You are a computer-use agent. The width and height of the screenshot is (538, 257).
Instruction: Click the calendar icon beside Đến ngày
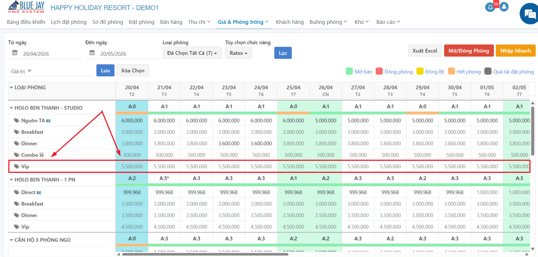[92, 53]
